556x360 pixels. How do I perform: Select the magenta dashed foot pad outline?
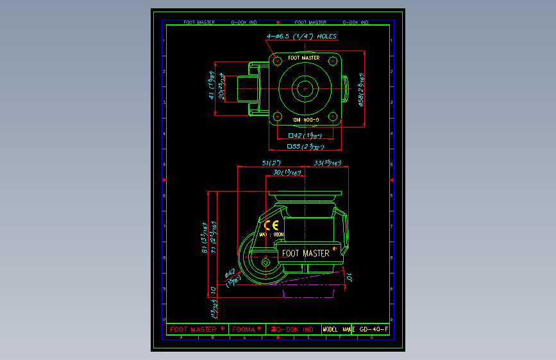click(x=308, y=294)
